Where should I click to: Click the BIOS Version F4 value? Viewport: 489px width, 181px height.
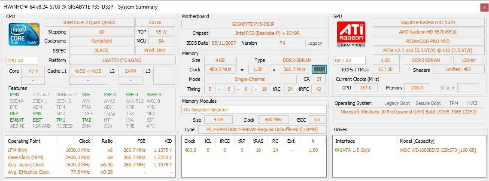pos(282,43)
